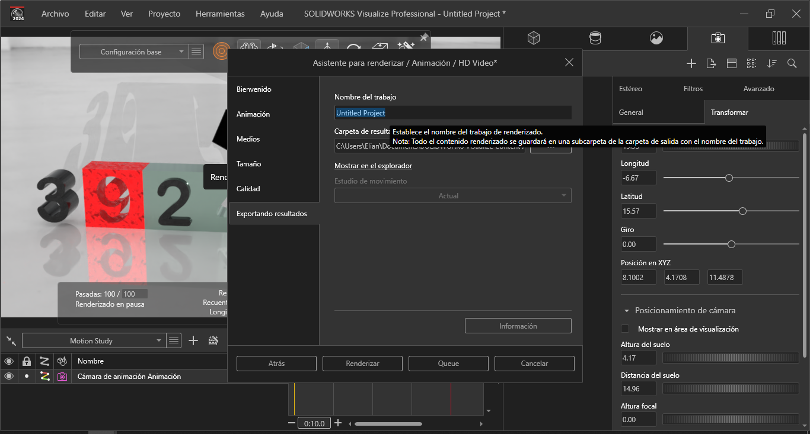
Task: Click the orange render target icon
Action: coord(221,52)
